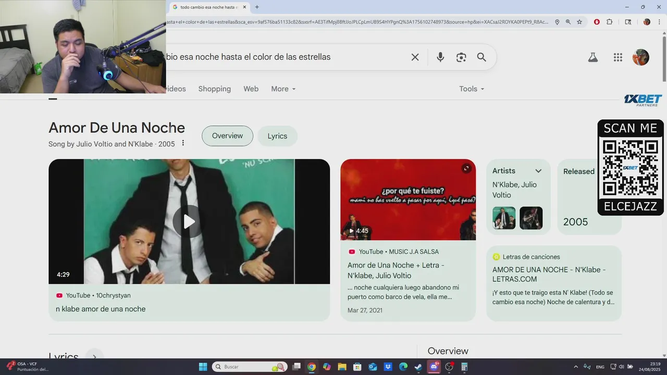This screenshot has height=375, width=667.
Task: Open Dropbox from the taskbar
Action: 388,367
